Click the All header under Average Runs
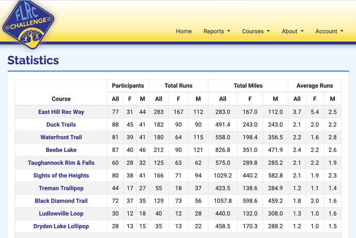Viewport: 356px width, 238px height. tap(297, 99)
